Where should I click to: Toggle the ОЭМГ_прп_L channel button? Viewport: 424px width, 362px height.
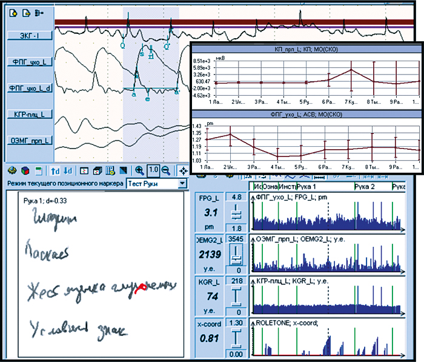pyautogui.click(x=28, y=141)
